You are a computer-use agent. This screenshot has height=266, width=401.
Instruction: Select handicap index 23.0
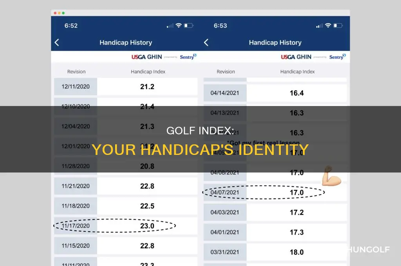click(147, 226)
